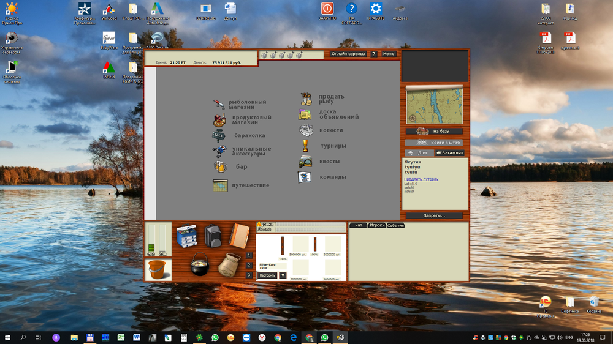Screen dimensions: 613x344
Task: Open the backpack icon in the inventory panel
Action: click(x=213, y=236)
